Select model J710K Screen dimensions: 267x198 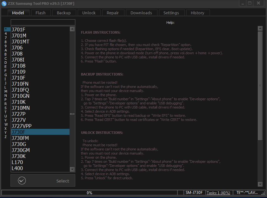pos(40,102)
